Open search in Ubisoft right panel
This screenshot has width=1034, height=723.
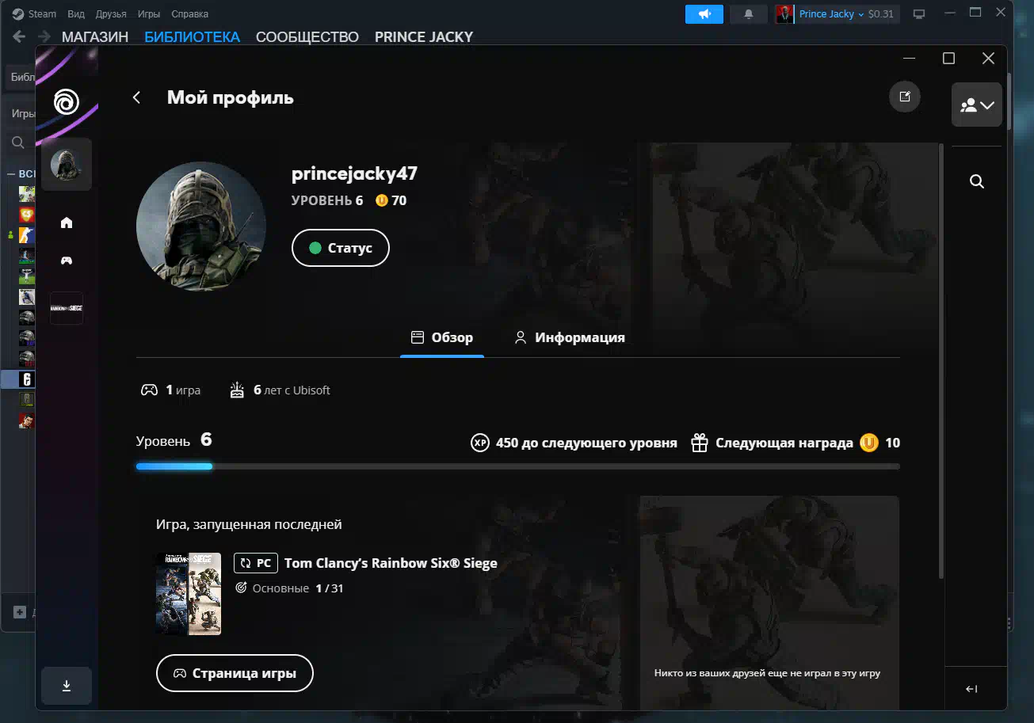point(977,182)
